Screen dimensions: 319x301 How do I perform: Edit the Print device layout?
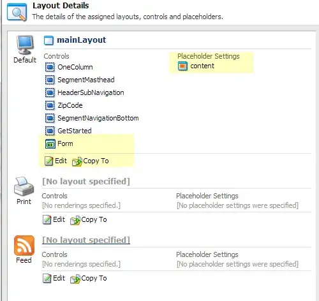54,219
